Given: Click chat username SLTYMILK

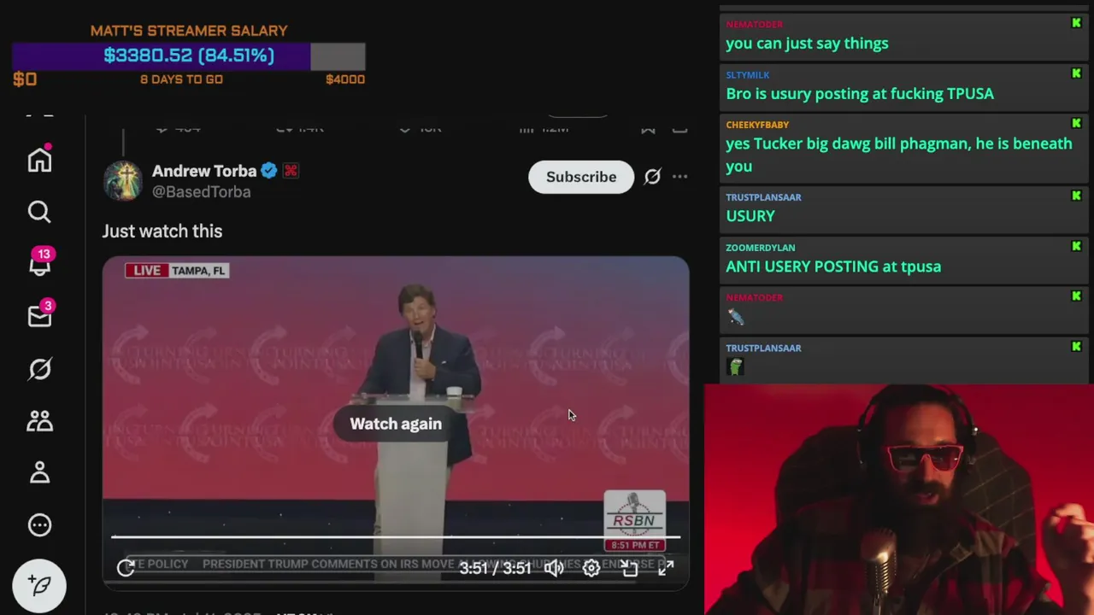Looking at the screenshot, I should click(748, 75).
